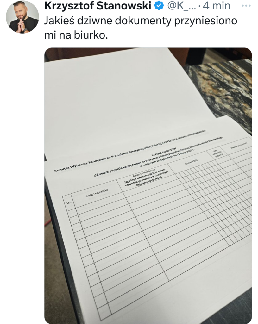Click the 4 min timestamp
The image size is (258, 324).
click(x=217, y=6)
